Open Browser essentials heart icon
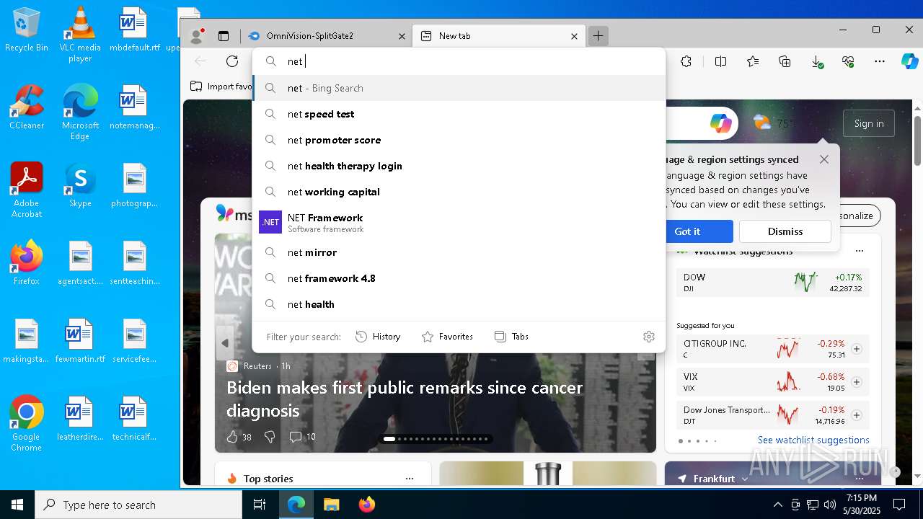 848,61
